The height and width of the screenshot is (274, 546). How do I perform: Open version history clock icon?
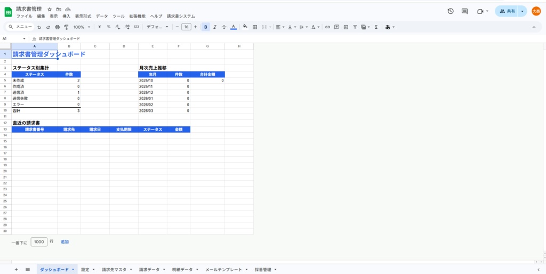[451, 11]
